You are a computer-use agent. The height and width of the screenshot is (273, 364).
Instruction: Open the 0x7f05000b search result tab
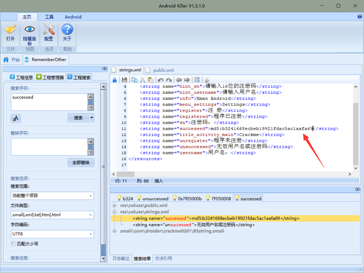tap(187, 198)
